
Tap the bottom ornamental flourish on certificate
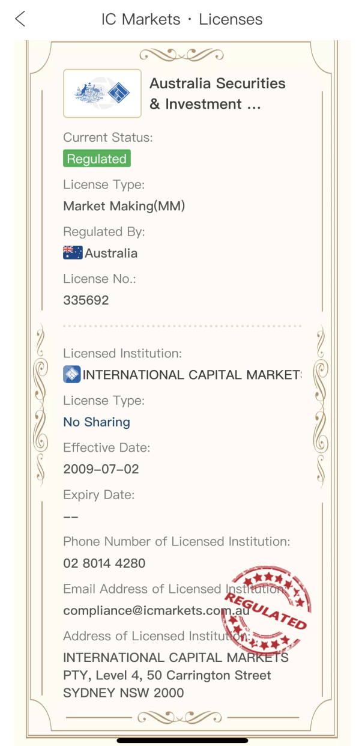click(x=181, y=717)
